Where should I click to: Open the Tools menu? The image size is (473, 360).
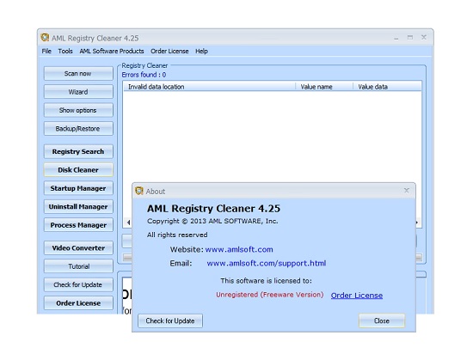[65, 52]
